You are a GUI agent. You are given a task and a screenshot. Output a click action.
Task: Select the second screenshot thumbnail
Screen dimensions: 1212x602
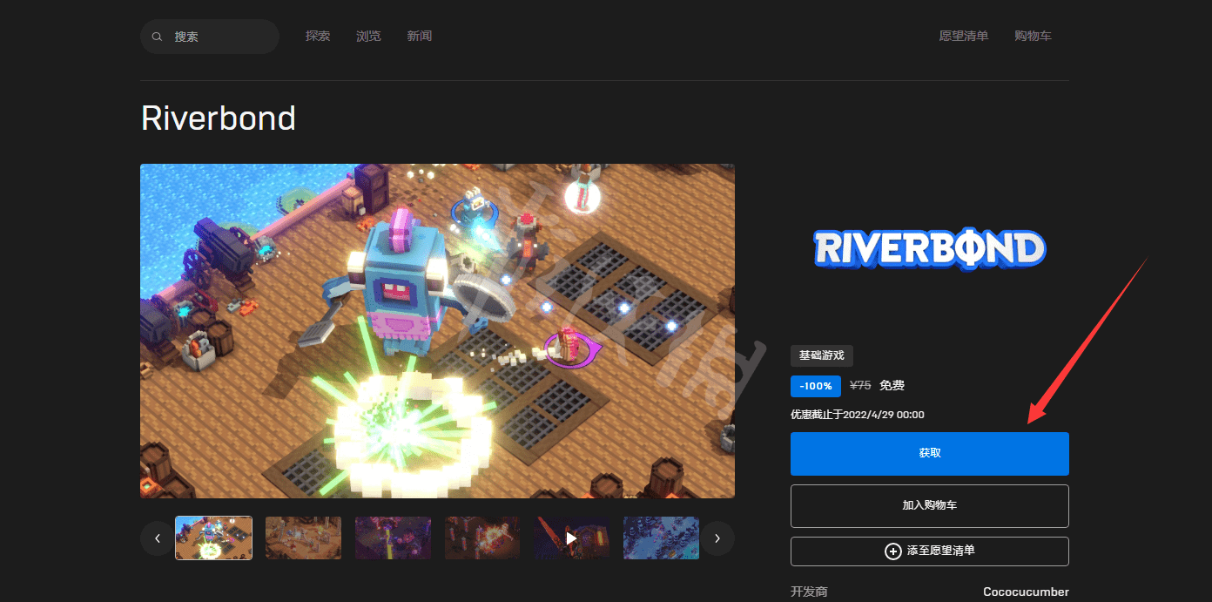pos(303,538)
